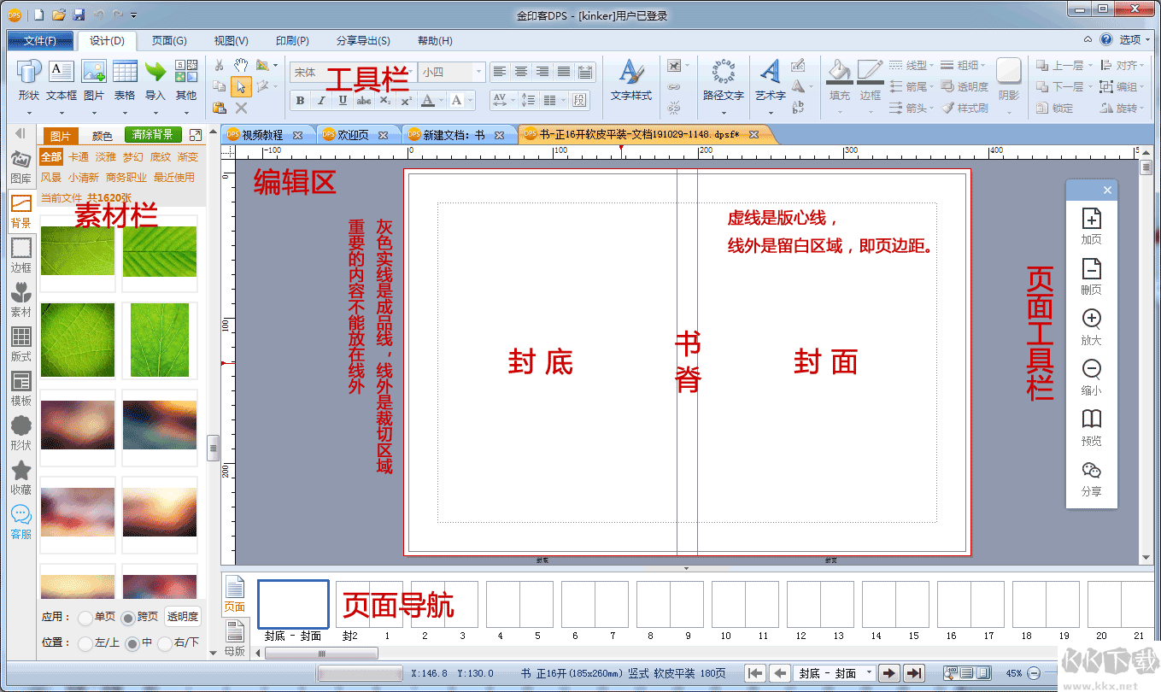Toggle bold formatting in the text toolbar
The height and width of the screenshot is (692, 1161).
pos(300,101)
